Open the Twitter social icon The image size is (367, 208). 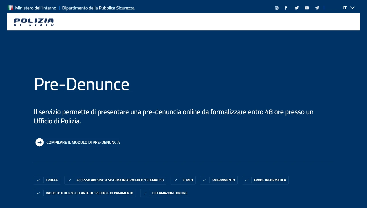(x=297, y=8)
